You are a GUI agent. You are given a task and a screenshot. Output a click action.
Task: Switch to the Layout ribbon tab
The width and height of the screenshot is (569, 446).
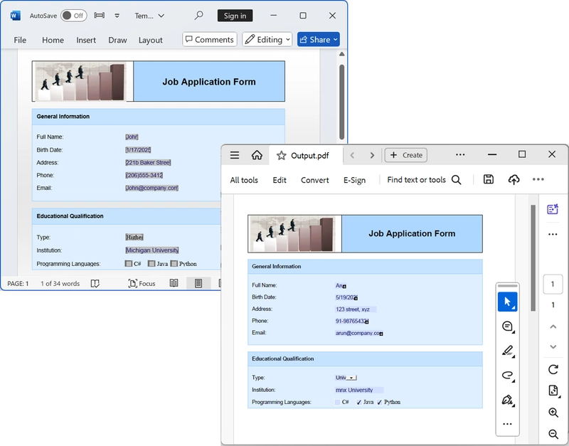(150, 40)
